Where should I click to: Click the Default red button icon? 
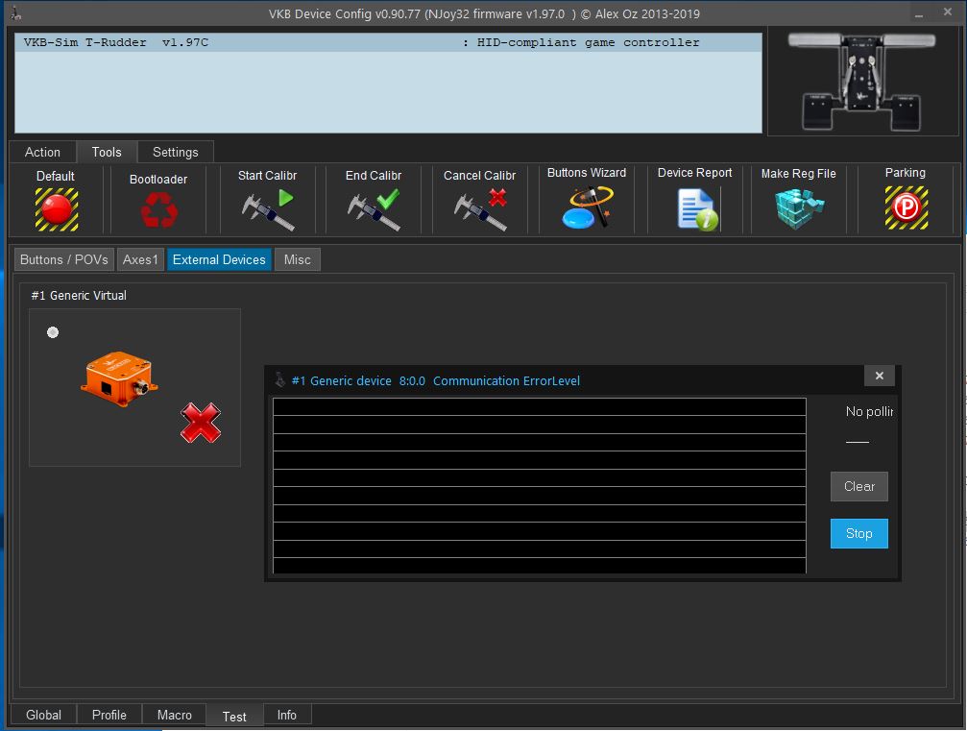(x=56, y=209)
